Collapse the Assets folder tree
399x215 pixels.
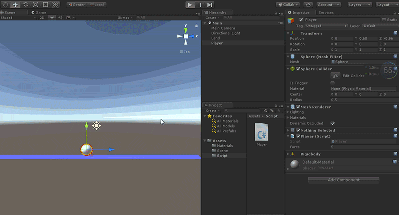(205, 141)
